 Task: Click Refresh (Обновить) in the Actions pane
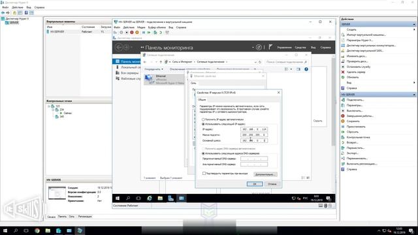(x=353, y=77)
